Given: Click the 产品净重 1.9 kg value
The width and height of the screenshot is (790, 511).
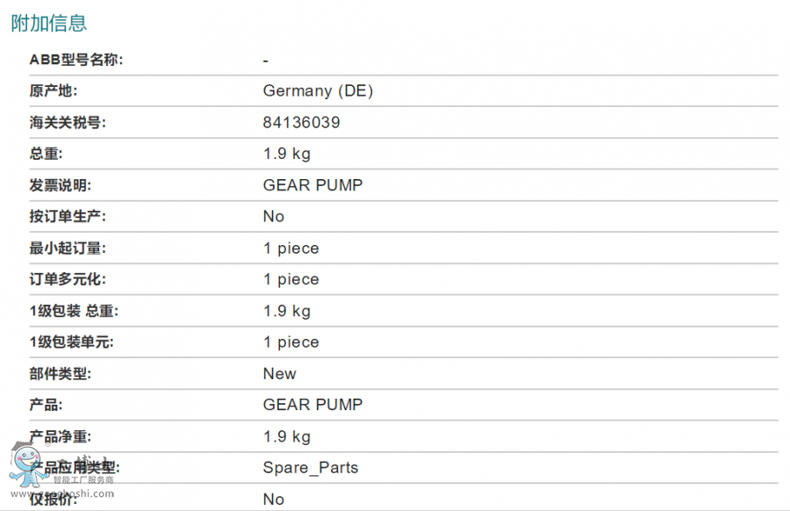Looking at the screenshot, I should pyautogui.click(x=286, y=436).
